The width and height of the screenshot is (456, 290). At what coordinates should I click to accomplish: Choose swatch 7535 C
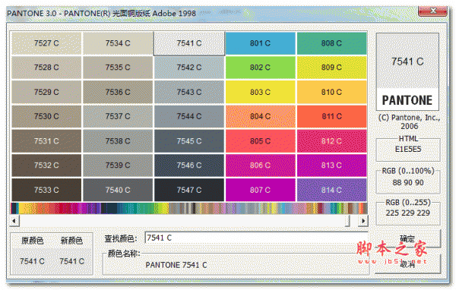pos(118,68)
